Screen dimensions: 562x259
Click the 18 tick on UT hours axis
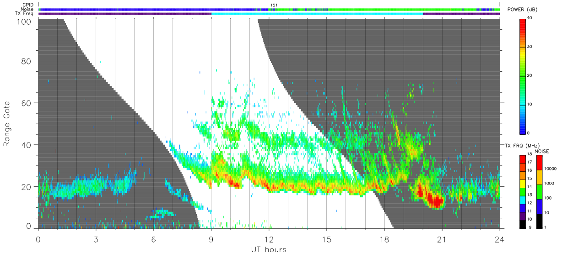(x=384, y=239)
